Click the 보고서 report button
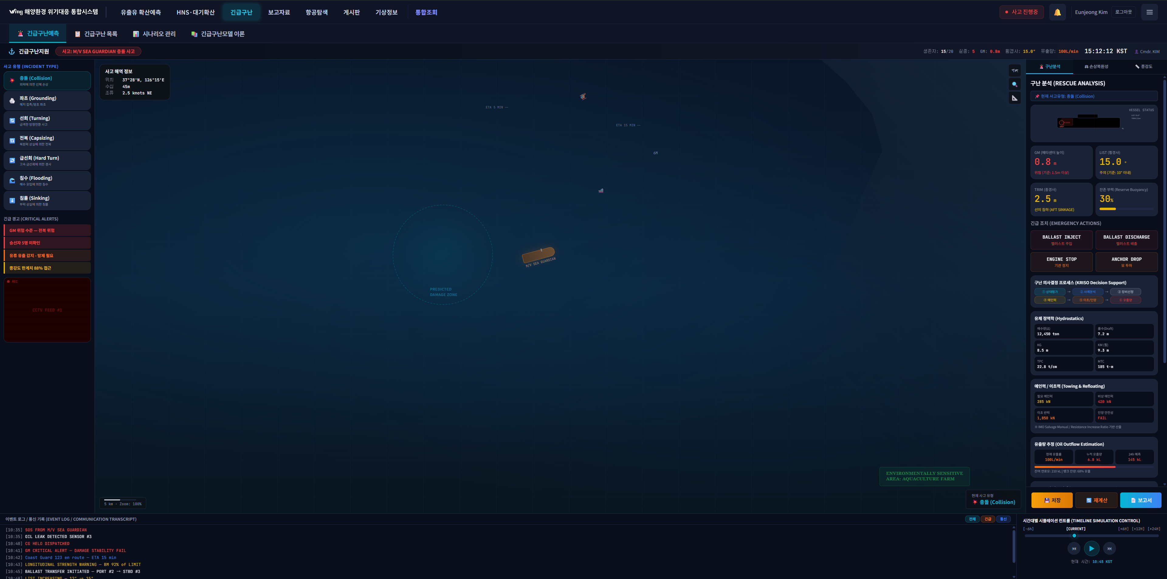This screenshot has width=1167, height=579. click(1140, 500)
